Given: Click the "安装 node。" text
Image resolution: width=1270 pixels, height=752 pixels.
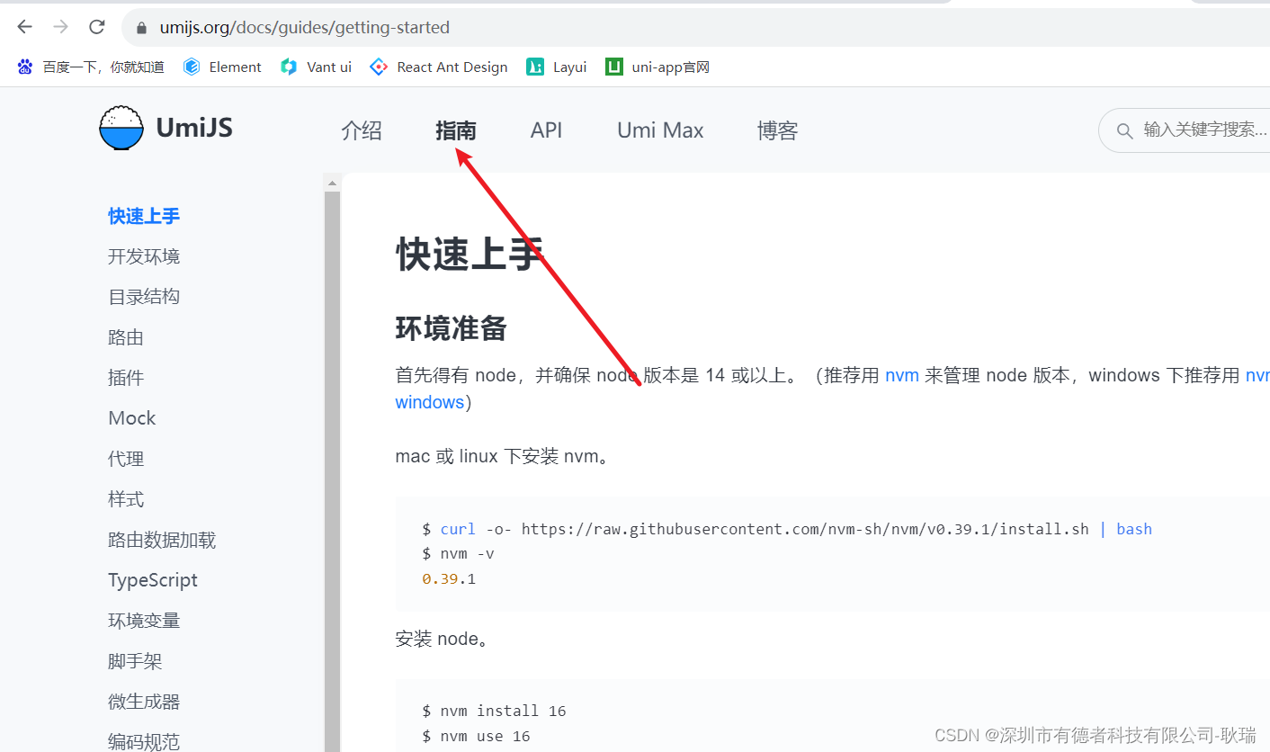Looking at the screenshot, I should (x=442, y=639).
